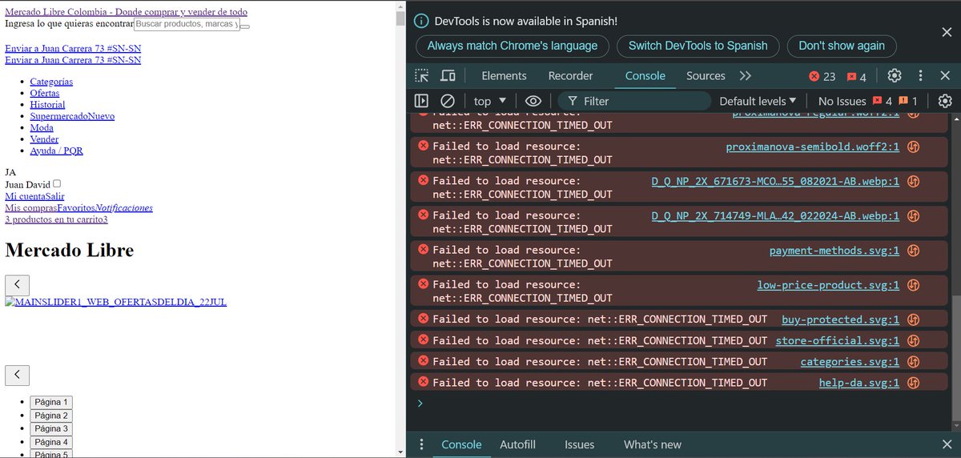This screenshot has height=458, width=961.
Task: Click the red issues counter 4 beside No Issues
Action: click(883, 101)
